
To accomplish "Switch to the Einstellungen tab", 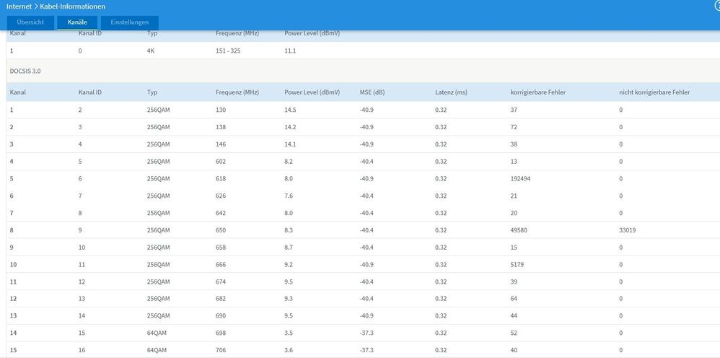I will (129, 22).
